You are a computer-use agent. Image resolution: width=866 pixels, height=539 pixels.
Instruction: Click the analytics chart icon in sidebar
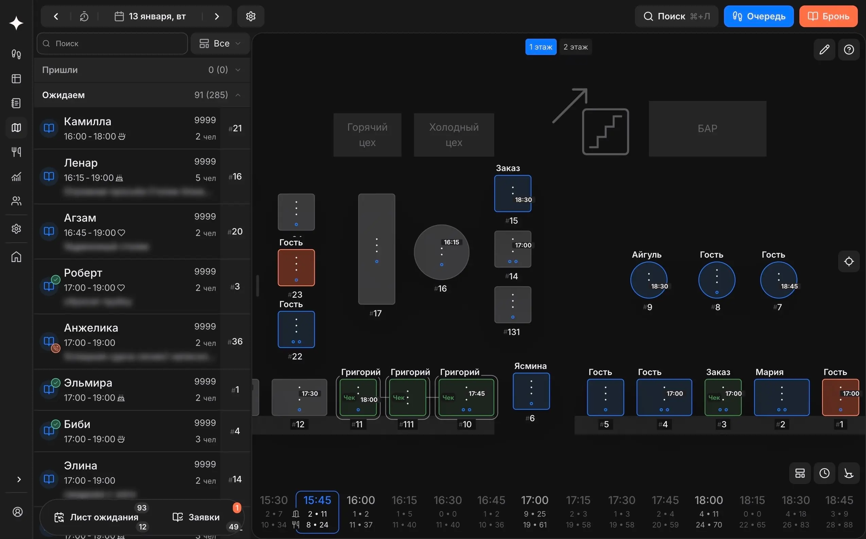[16, 176]
